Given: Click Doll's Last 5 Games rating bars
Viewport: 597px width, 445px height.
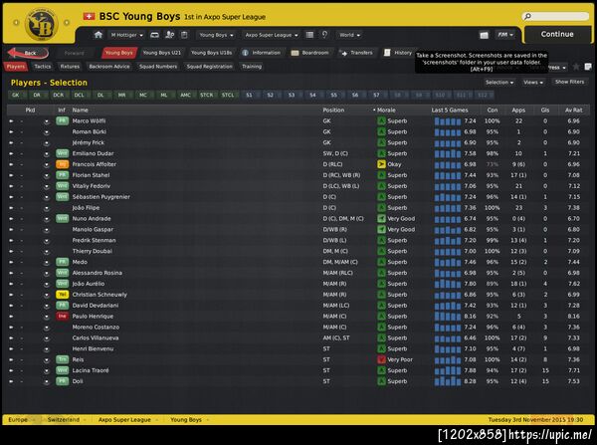Looking at the screenshot, I should [448, 381].
